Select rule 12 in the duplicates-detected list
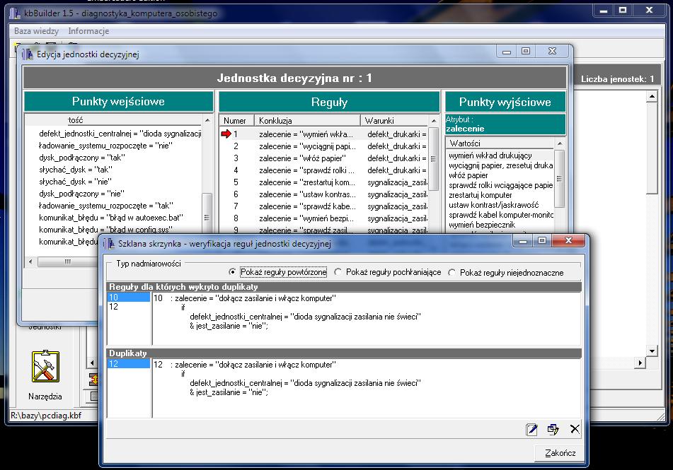Image resolution: width=673 pixels, height=470 pixels. (128, 307)
